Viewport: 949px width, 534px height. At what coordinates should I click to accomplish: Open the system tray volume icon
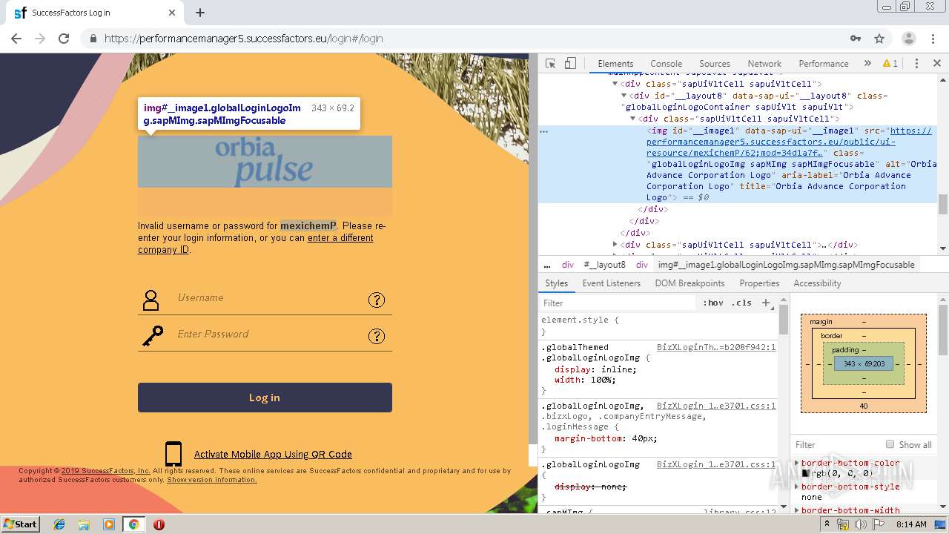pos(860,524)
